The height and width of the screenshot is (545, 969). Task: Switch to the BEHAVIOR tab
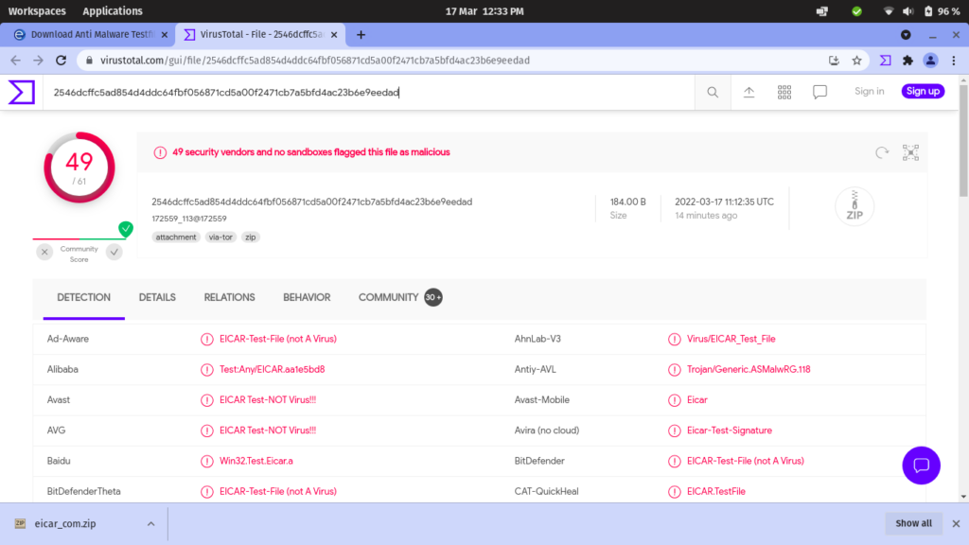[307, 298]
